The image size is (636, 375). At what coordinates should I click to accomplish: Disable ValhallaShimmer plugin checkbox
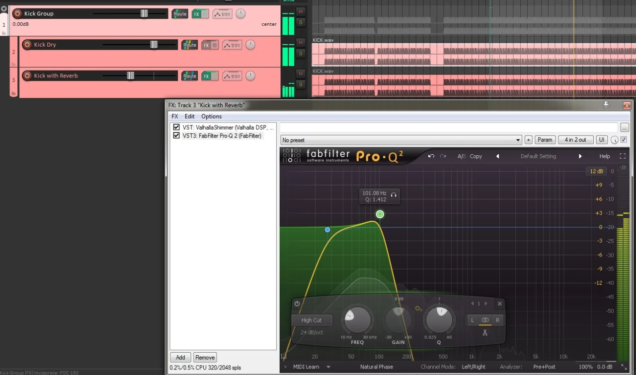[176, 127]
